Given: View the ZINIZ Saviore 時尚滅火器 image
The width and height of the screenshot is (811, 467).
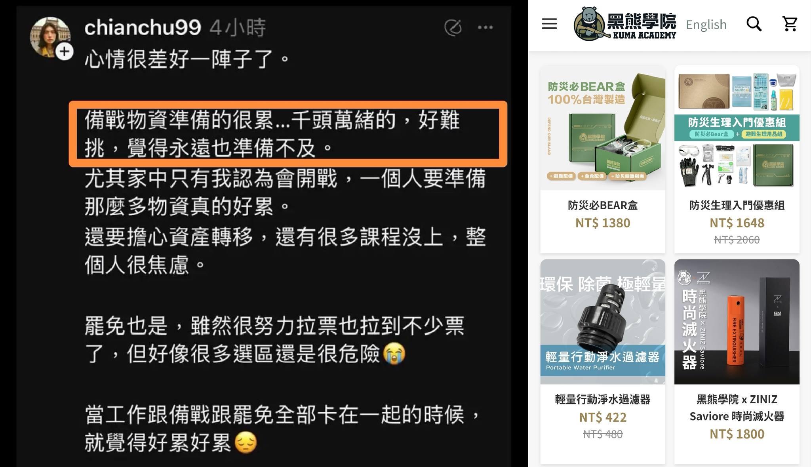Looking at the screenshot, I should click(737, 322).
